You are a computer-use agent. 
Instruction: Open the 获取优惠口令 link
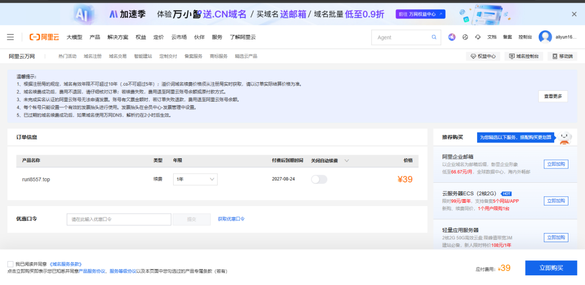tap(231, 219)
